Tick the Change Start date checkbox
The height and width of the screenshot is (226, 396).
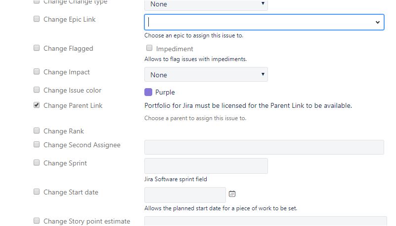coord(37,192)
